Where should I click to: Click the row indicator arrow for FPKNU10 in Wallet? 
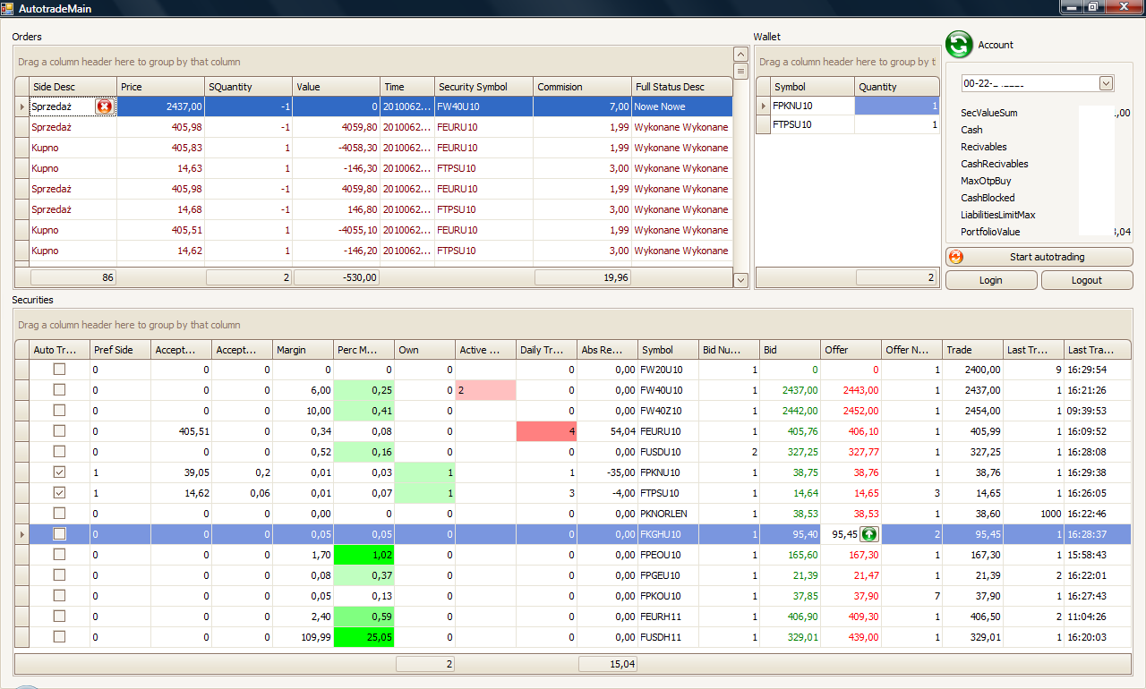(764, 106)
